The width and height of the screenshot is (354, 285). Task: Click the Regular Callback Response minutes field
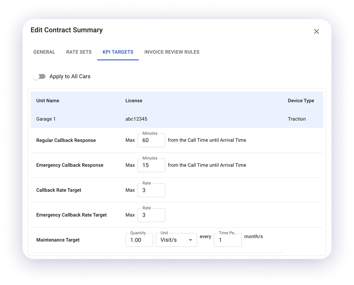coord(151,140)
